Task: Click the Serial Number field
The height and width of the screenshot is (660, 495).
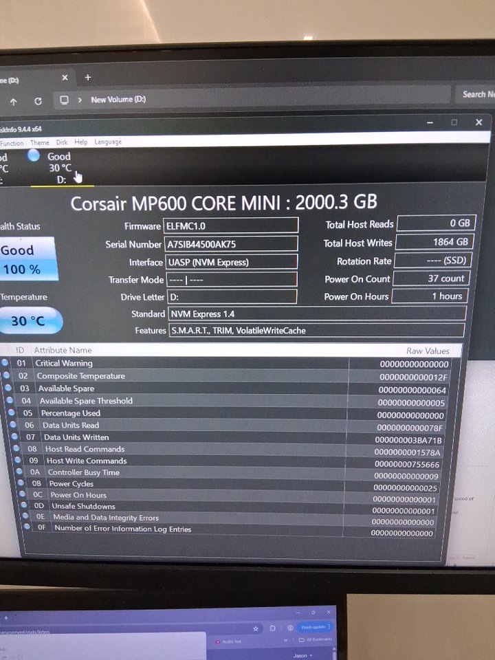Action: pyautogui.click(x=231, y=244)
